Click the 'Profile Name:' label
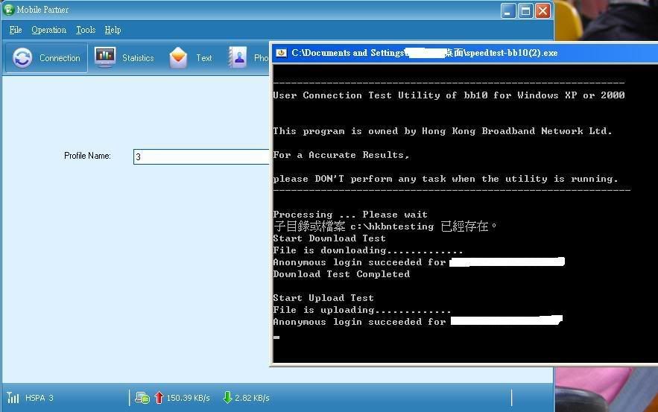 pos(87,156)
